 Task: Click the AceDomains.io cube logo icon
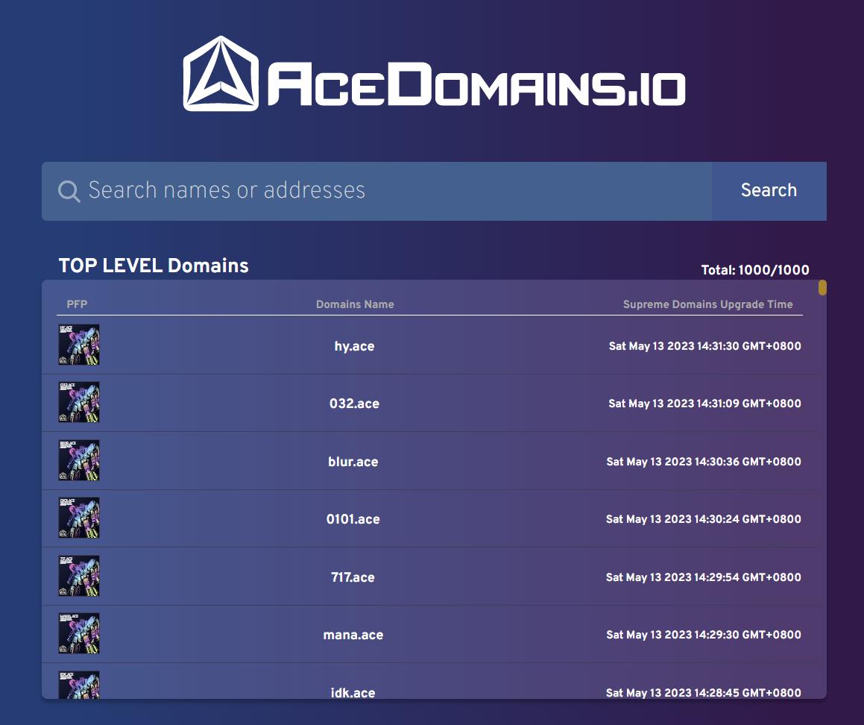pos(221,73)
